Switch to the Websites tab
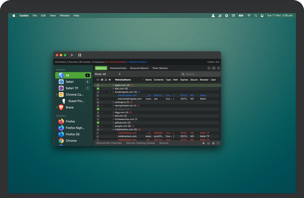 (101, 68)
